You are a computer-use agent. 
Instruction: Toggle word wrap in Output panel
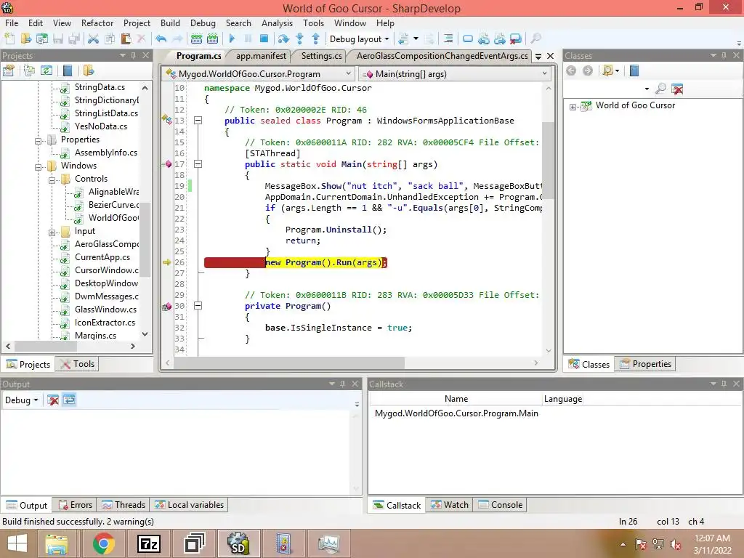[69, 400]
